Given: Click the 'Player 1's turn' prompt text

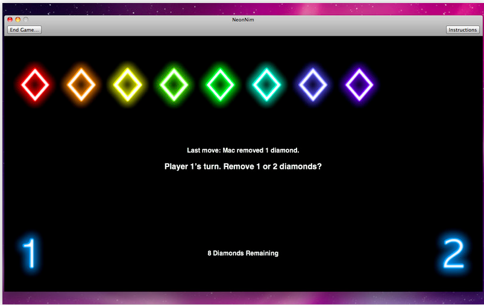Looking at the screenshot, I should [243, 166].
